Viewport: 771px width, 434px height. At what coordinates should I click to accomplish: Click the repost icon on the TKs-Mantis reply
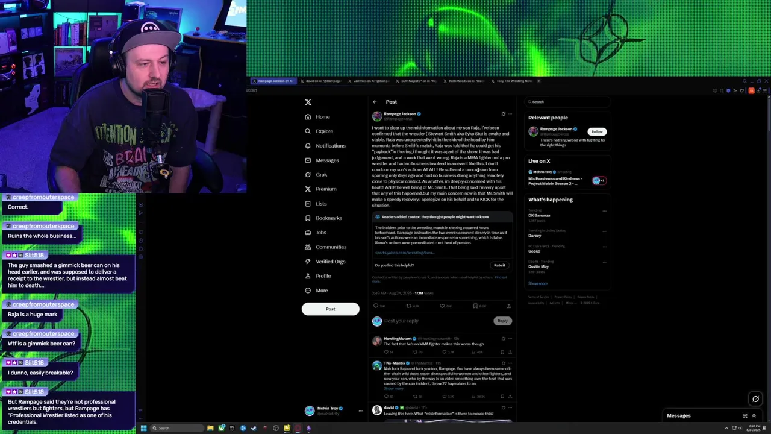[415, 396]
